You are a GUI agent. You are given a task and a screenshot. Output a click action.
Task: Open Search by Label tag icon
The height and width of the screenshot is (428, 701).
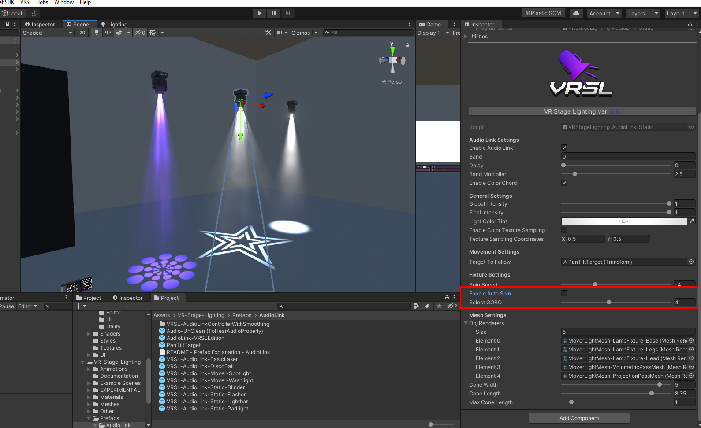[x=427, y=306]
